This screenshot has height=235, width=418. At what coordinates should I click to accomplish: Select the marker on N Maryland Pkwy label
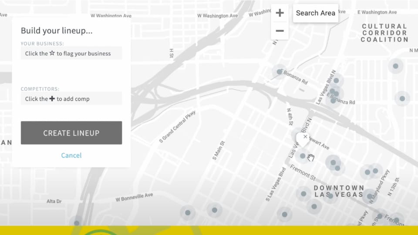(375, 171)
